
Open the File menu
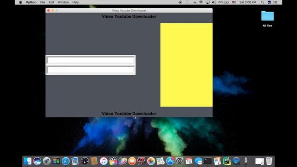pyautogui.click(x=43, y=2)
